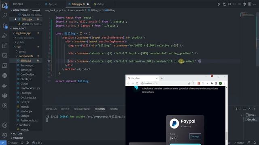The height and width of the screenshot is (145, 259).
Task: Click the Run code play icon in editor toolbar
Action: pyautogui.click(x=219, y=4)
